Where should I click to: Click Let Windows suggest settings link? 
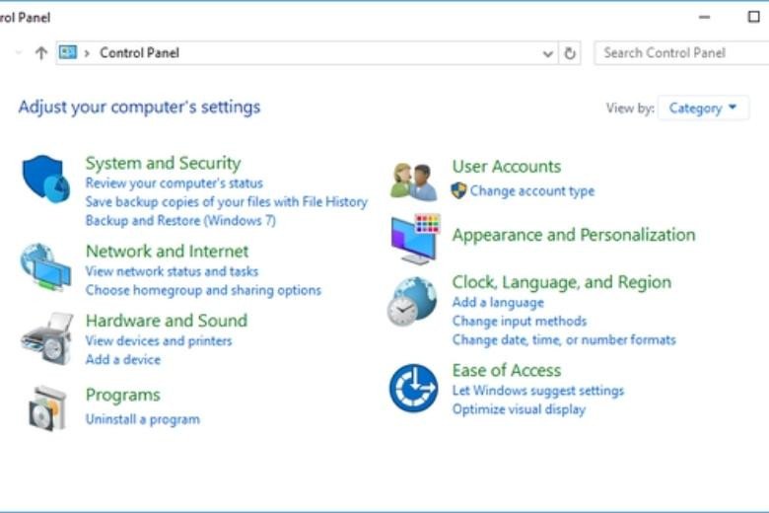(x=538, y=391)
